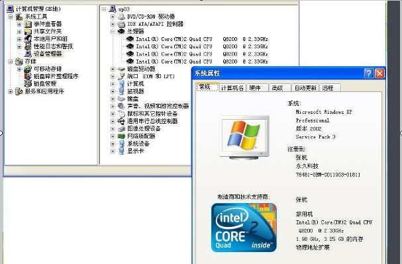Expand the DVD/CD-ROM 驱动器 category
The image size is (402, 264).
113,17
